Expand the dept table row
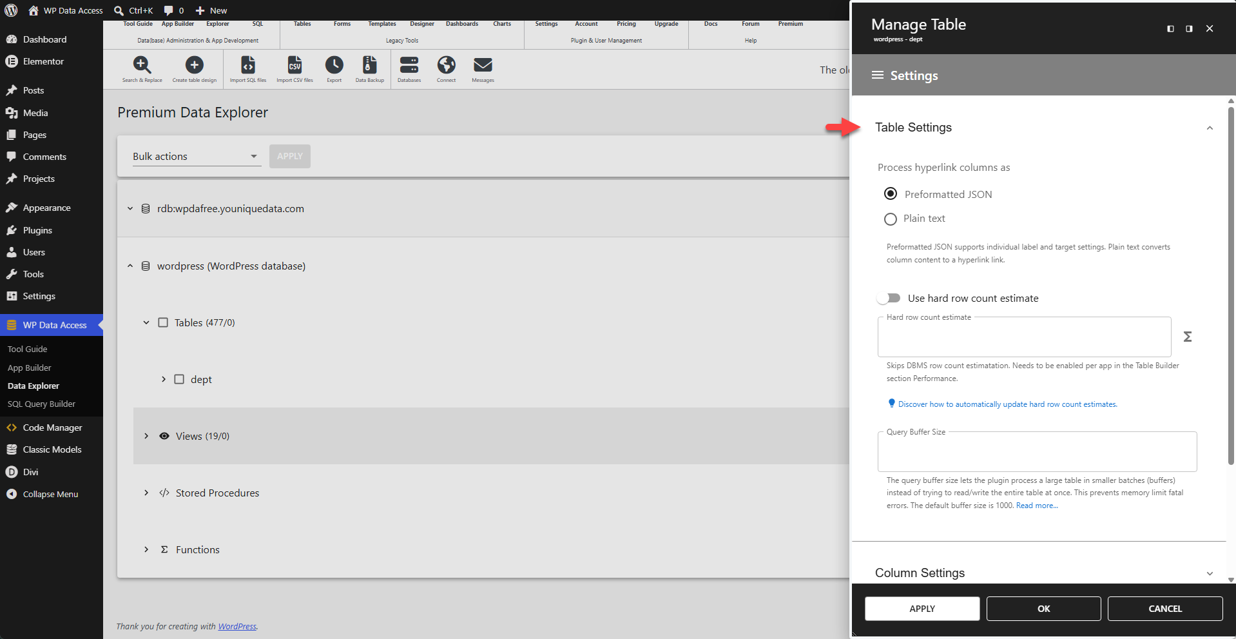The height and width of the screenshot is (639, 1236). point(163,379)
